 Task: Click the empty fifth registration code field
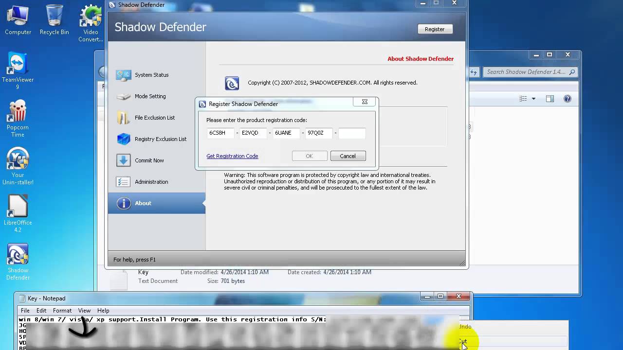[x=352, y=133]
